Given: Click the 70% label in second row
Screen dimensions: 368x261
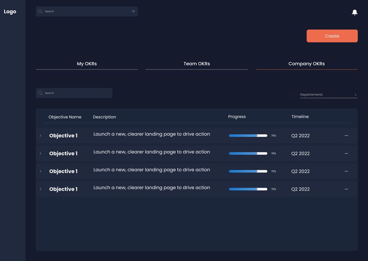Looking at the screenshot, I should (274, 153).
